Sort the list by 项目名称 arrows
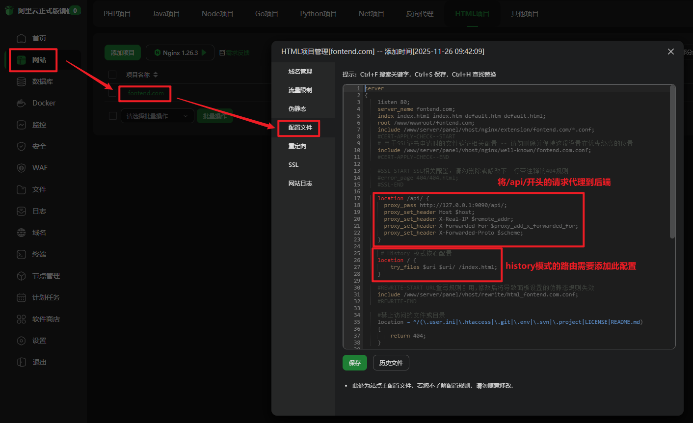This screenshot has height=423, width=693. [156, 75]
